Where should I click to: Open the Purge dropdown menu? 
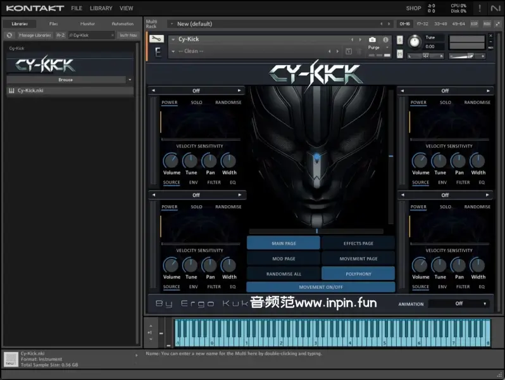tap(377, 47)
